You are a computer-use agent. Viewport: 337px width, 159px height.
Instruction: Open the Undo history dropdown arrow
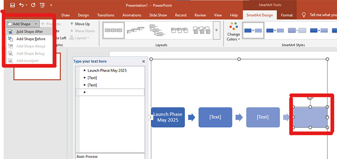point(27,5)
